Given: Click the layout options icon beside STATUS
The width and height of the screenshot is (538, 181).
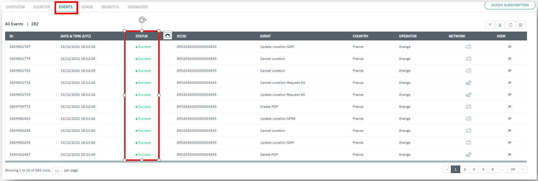Looking at the screenshot, I should (168, 35).
